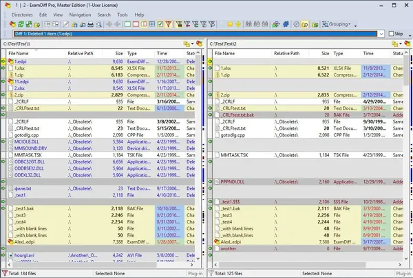The width and height of the screenshot is (413, 278).
Task: Click the green re-compare arrows icon
Action: pyautogui.click(x=21, y=25)
